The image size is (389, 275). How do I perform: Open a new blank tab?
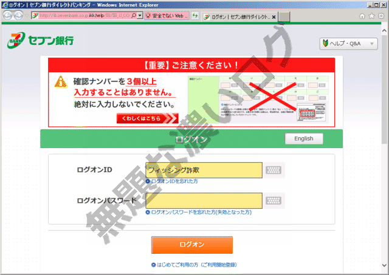(284, 17)
